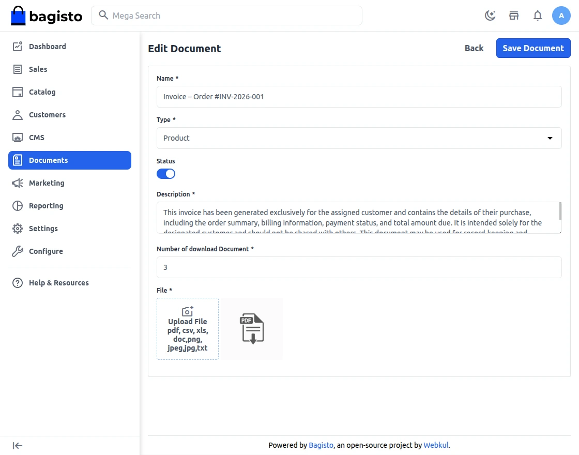Click the Settings gear icon

pyautogui.click(x=18, y=229)
